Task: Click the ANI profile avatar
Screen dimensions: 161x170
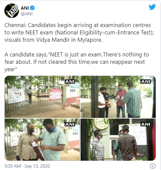Action: pyautogui.click(x=12, y=11)
